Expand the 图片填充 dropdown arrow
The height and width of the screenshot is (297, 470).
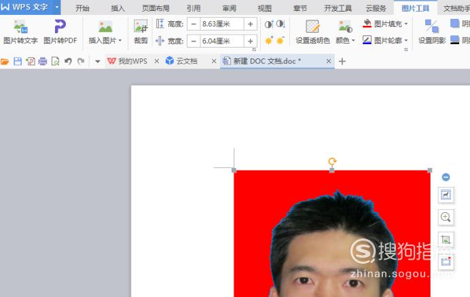406,24
